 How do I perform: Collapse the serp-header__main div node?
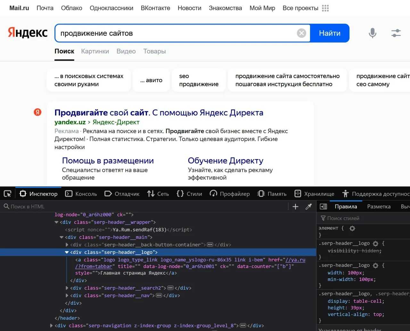click(x=62, y=237)
